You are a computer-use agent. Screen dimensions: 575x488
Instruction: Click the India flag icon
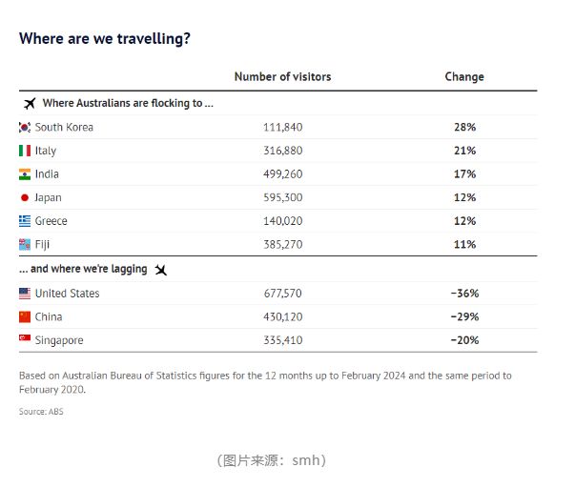pos(25,174)
